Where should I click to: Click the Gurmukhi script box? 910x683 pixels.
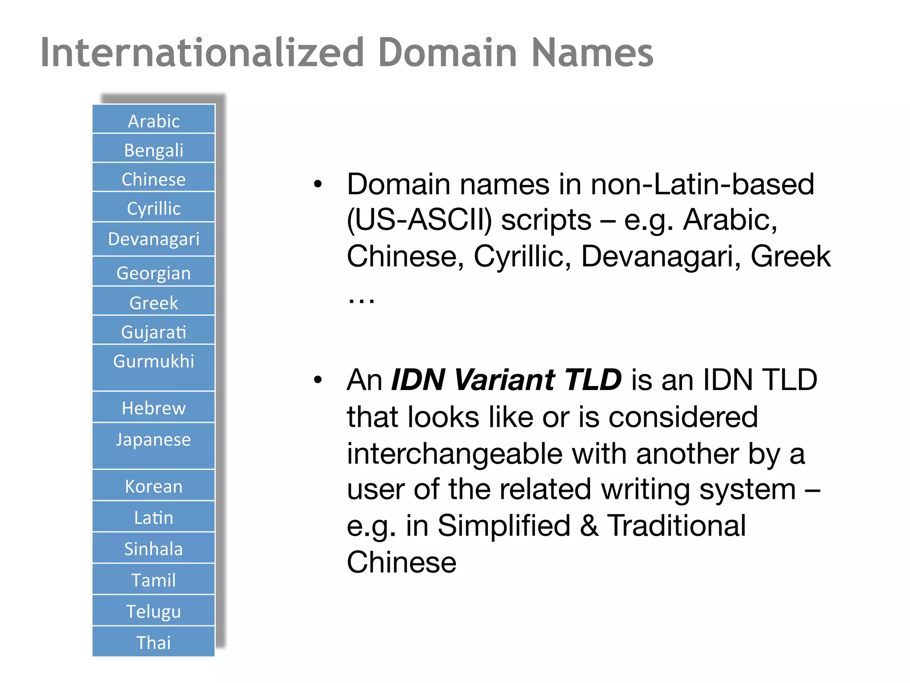coord(154,368)
